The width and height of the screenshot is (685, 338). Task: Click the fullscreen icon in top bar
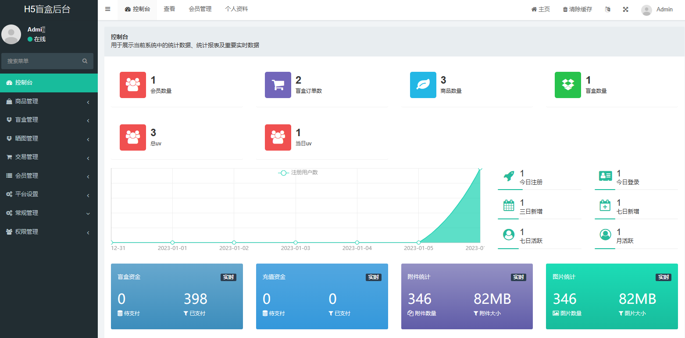pyautogui.click(x=626, y=10)
